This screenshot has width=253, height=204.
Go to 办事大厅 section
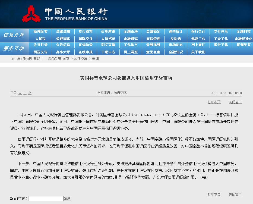(x=63, y=52)
